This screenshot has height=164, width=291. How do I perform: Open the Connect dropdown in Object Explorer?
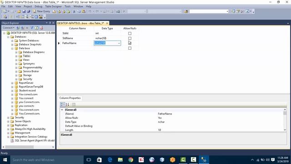9,28
